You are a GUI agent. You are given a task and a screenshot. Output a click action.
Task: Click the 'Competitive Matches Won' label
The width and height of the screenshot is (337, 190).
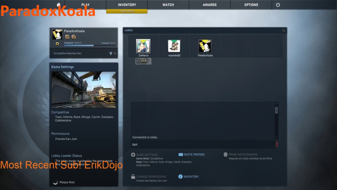pyautogui.click(x=67, y=54)
